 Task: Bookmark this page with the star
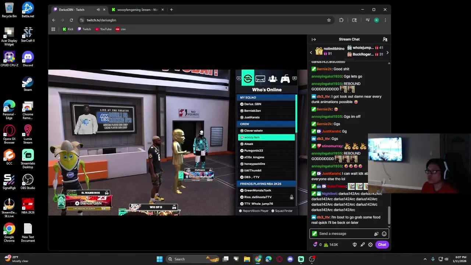(x=329, y=20)
